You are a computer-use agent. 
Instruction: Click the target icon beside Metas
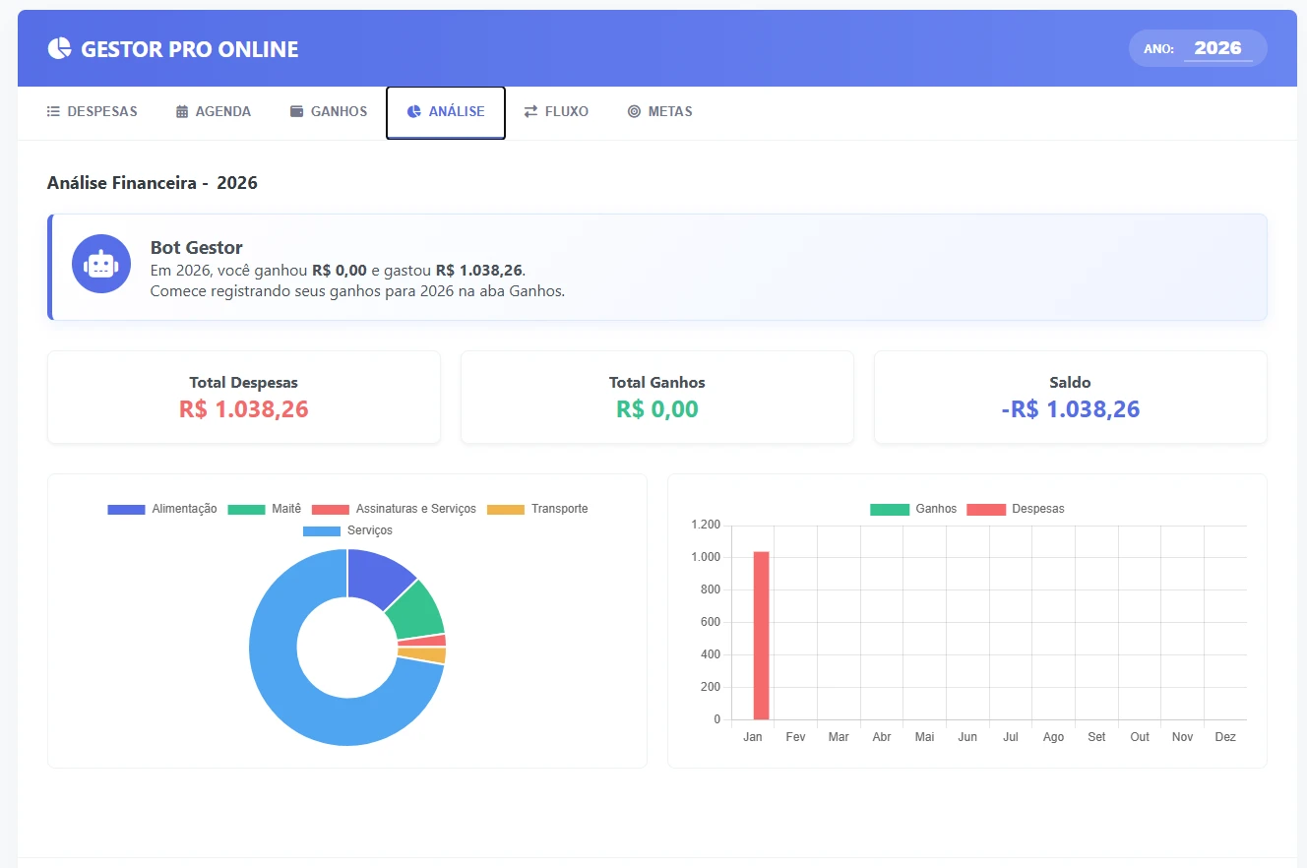tap(634, 112)
